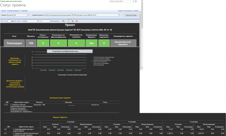Open the Название проекта dropdown
The height and width of the screenshot is (136, 226).
point(82,15)
